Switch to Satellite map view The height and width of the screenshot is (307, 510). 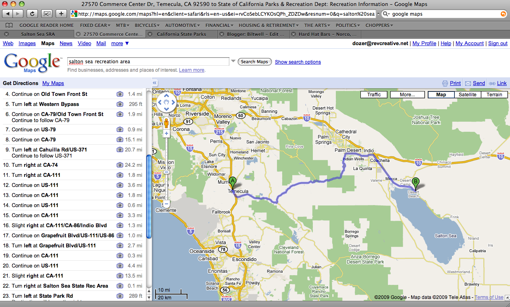(x=467, y=95)
